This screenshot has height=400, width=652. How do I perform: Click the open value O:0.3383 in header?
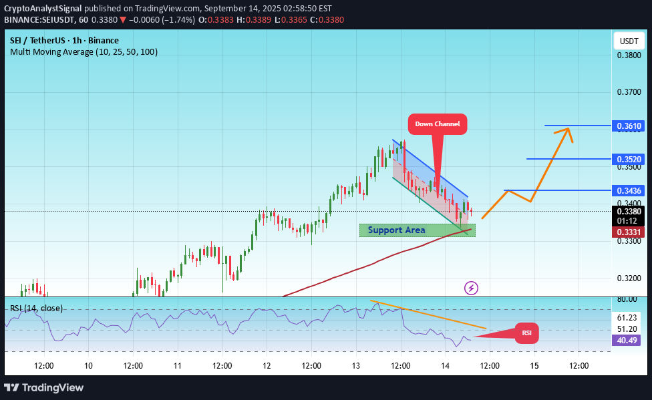[216, 19]
